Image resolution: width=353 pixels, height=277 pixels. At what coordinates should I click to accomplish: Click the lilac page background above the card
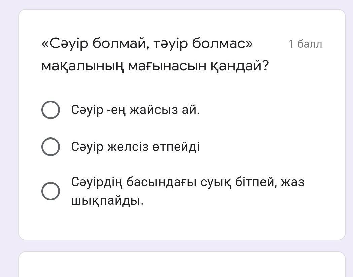click(x=182, y=4)
